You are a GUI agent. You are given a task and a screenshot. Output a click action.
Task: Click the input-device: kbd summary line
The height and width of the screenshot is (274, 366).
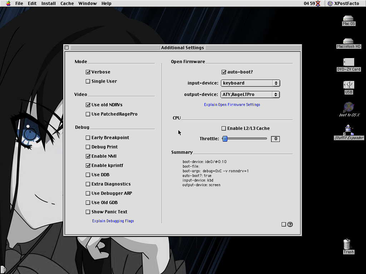tap(198, 180)
